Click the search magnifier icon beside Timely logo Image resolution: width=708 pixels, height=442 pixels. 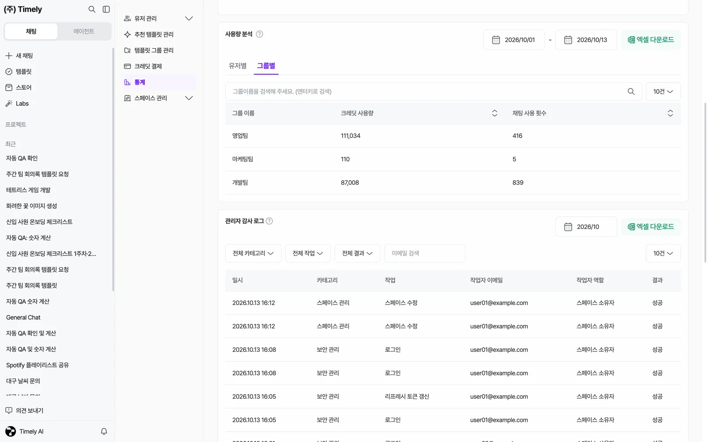pyautogui.click(x=92, y=9)
